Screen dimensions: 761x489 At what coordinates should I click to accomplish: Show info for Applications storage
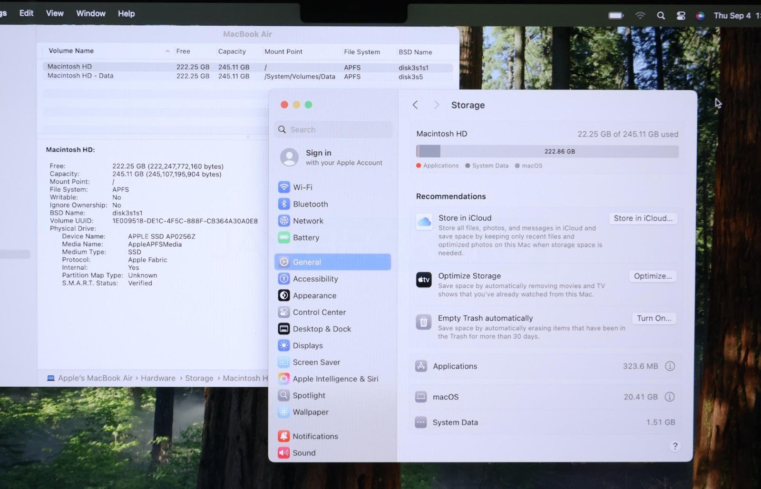[670, 366]
